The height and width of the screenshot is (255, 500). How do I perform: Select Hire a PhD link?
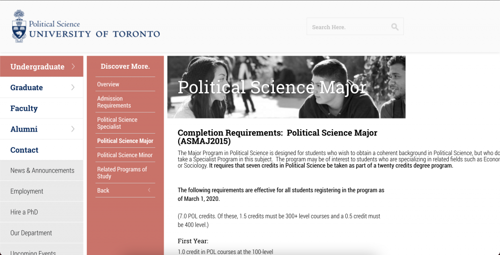click(24, 212)
